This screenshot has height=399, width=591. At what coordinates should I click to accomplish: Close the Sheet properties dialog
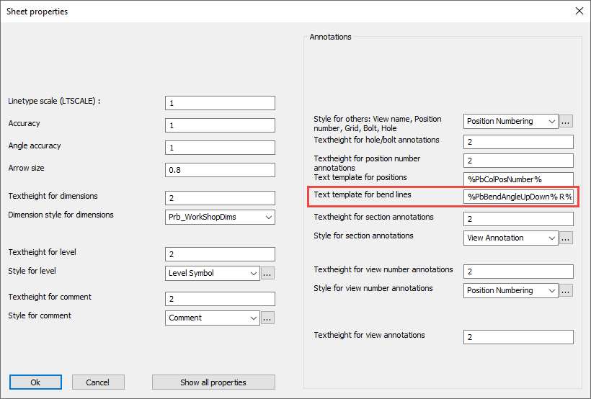pyautogui.click(x=579, y=12)
